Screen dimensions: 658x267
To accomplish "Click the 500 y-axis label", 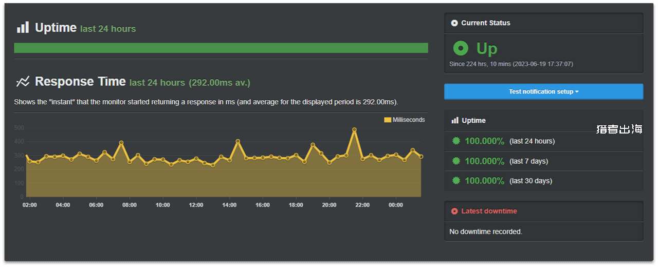I will 19,128.
